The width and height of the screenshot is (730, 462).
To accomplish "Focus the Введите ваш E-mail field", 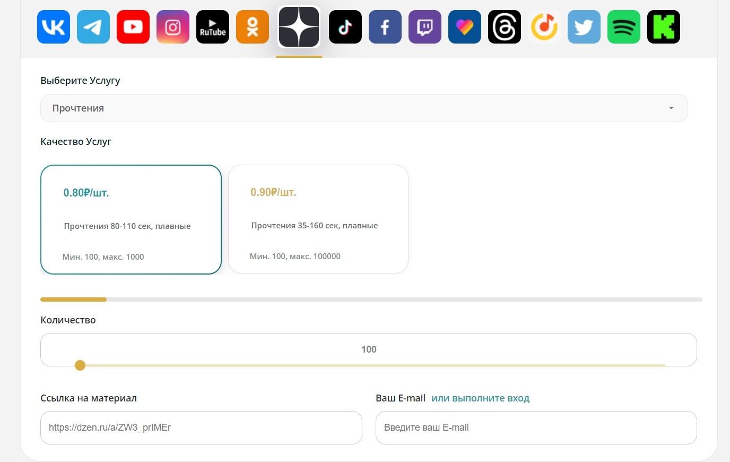I will click(x=536, y=427).
